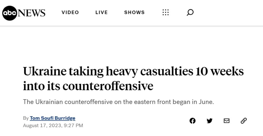Open the VIDEO section
Image resolution: width=263 pixels, height=136 pixels.
pos(70,12)
